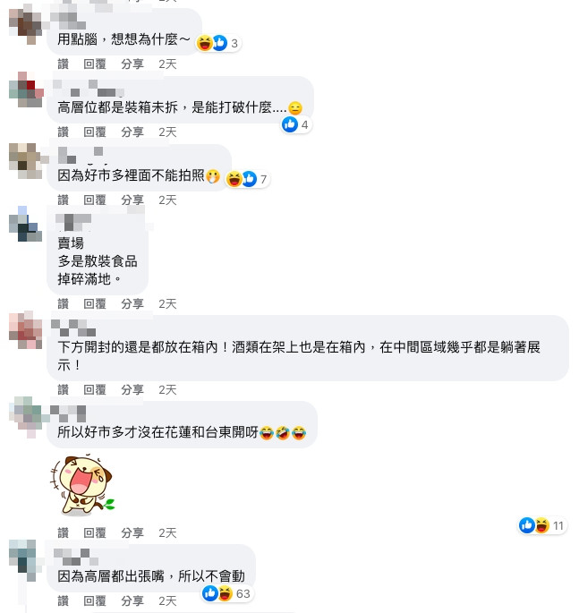Click the laughing puppy sticker image
This screenshot has height=613, width=579.
(81, 484)
